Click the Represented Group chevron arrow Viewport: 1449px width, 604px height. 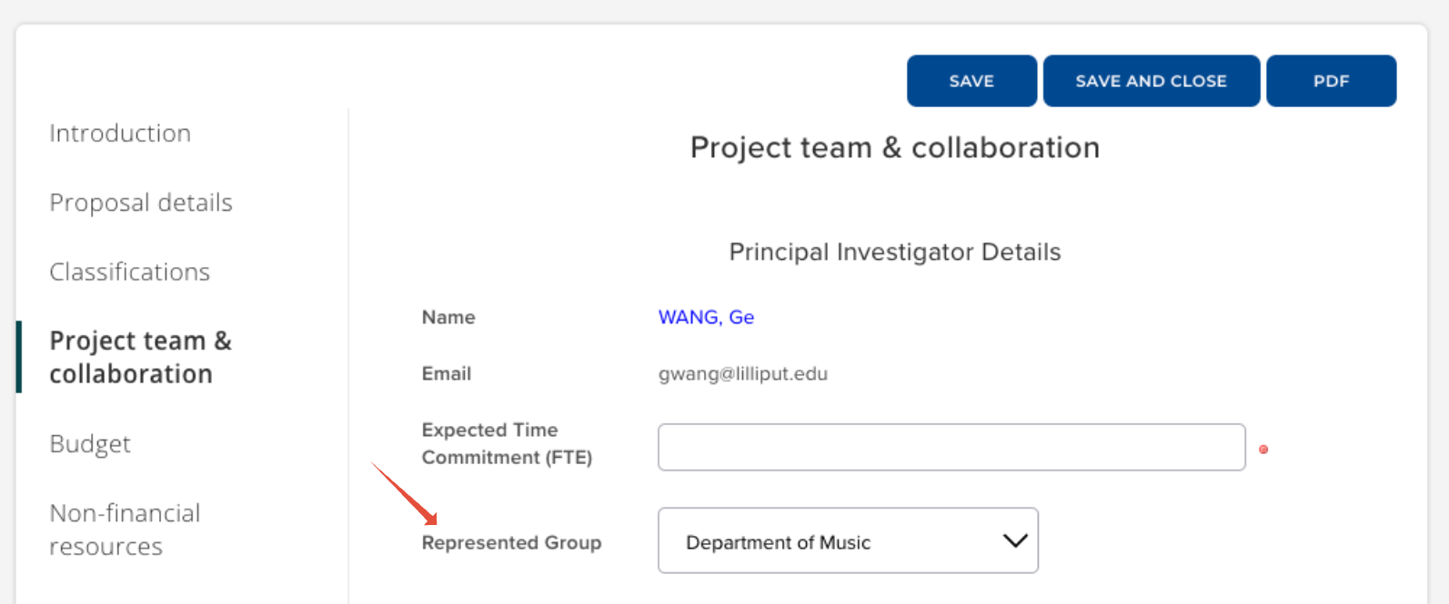point(1014,541)
